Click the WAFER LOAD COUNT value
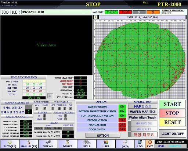 pyautogui.click(x=80, y=78)
